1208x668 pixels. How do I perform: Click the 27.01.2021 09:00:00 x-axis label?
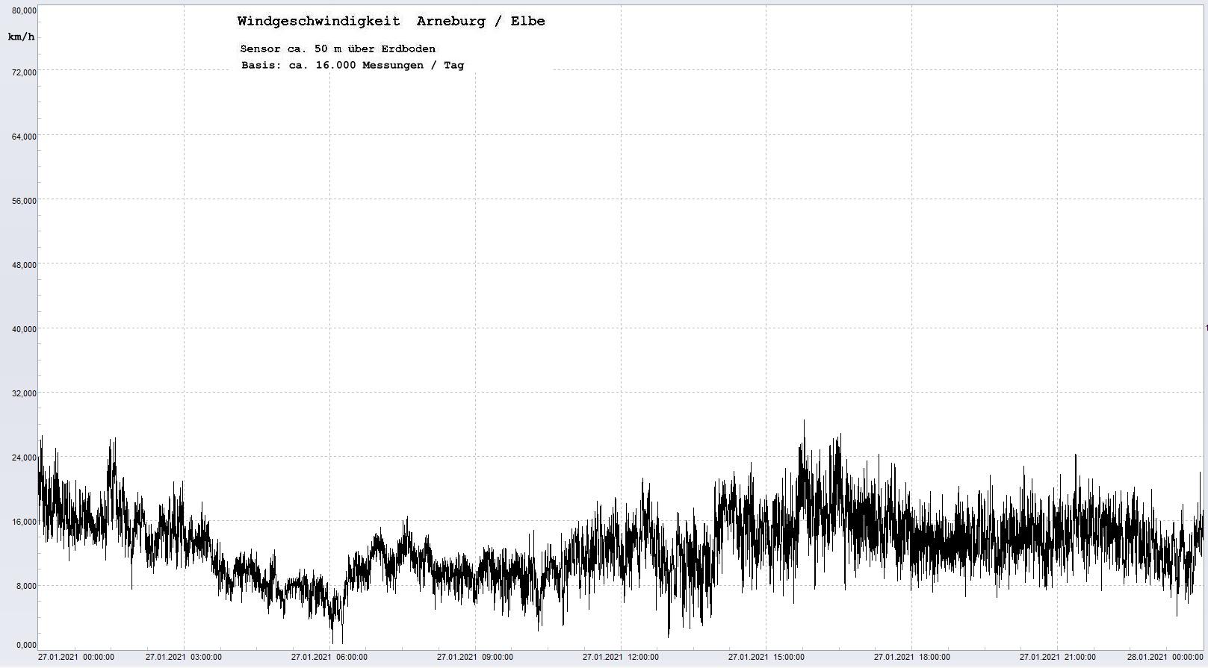[474, 658]
